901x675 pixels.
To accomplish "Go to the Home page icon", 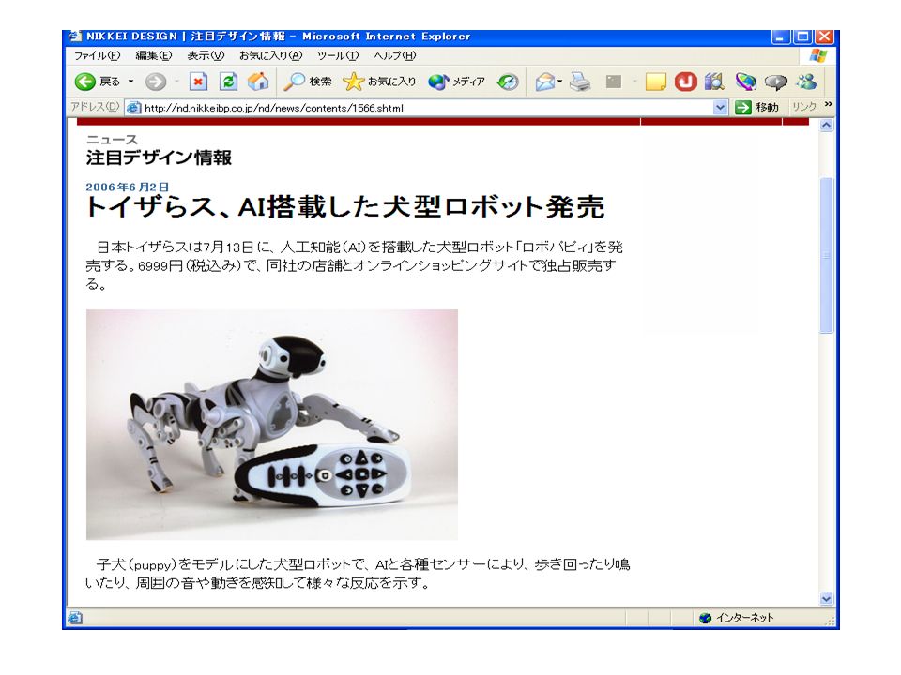I will [x=258, y=82].
